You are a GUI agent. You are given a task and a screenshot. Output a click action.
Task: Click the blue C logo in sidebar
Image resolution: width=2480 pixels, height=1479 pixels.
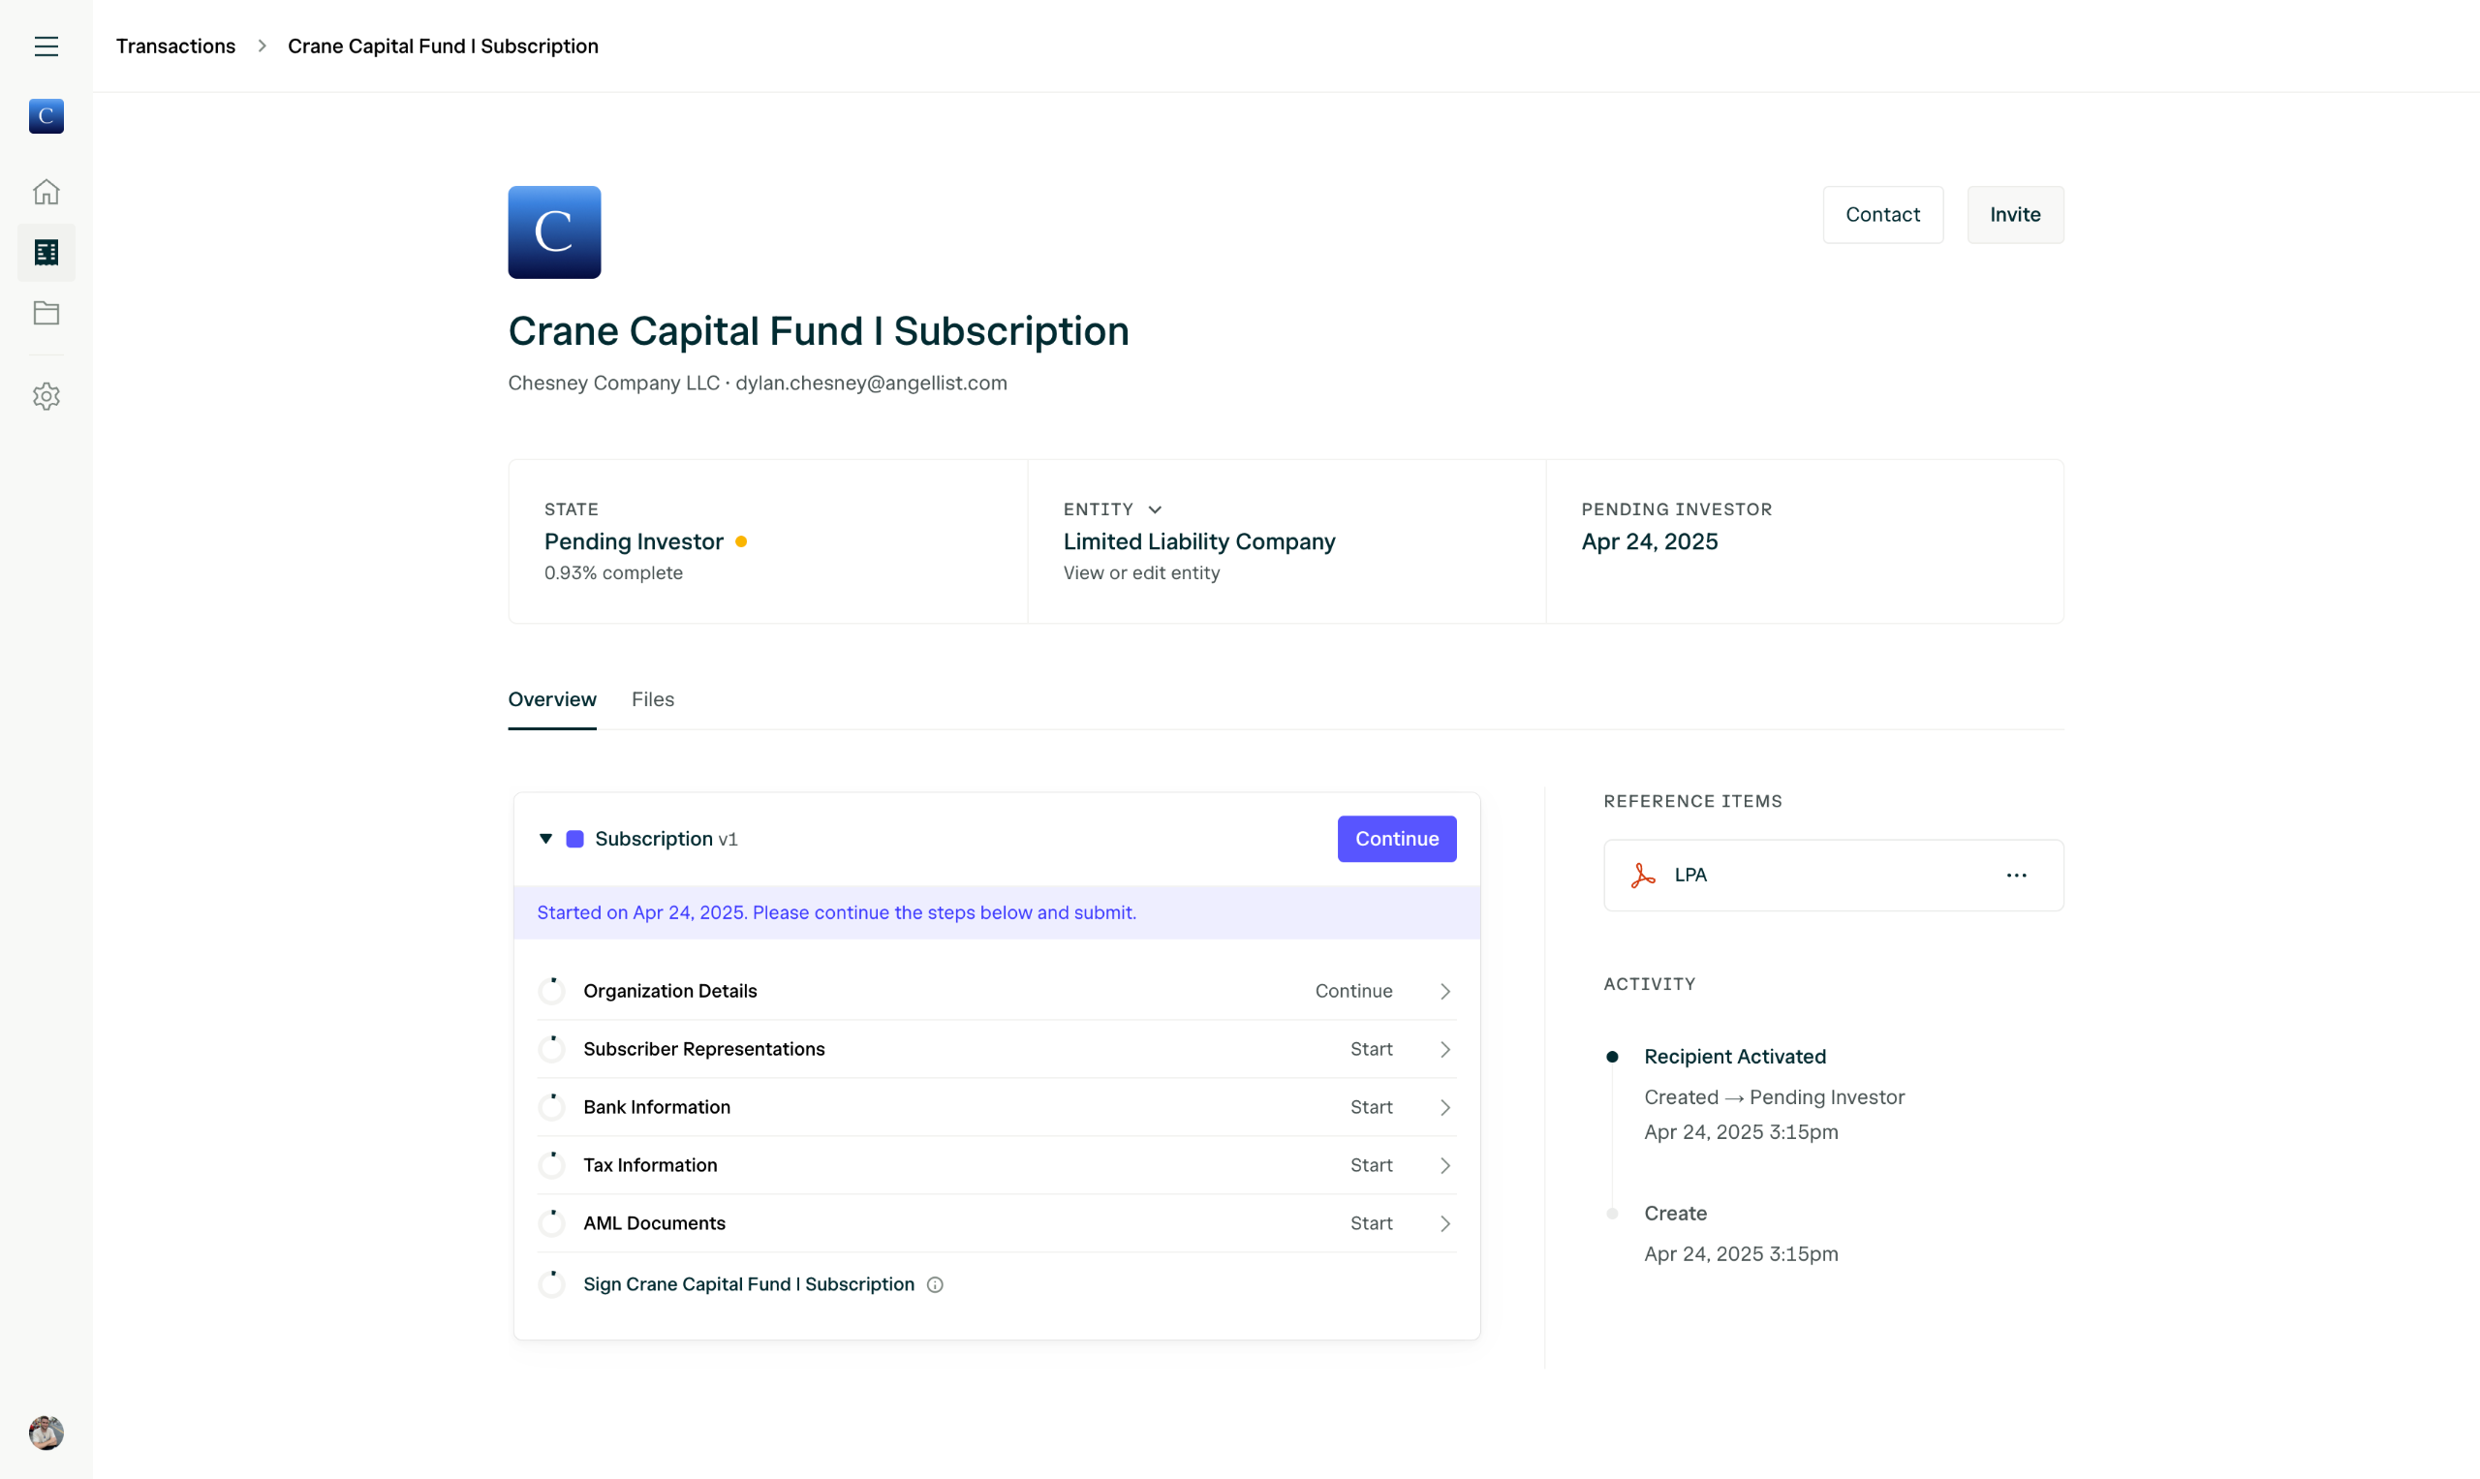pyautogui.click(x=46, y=116)
